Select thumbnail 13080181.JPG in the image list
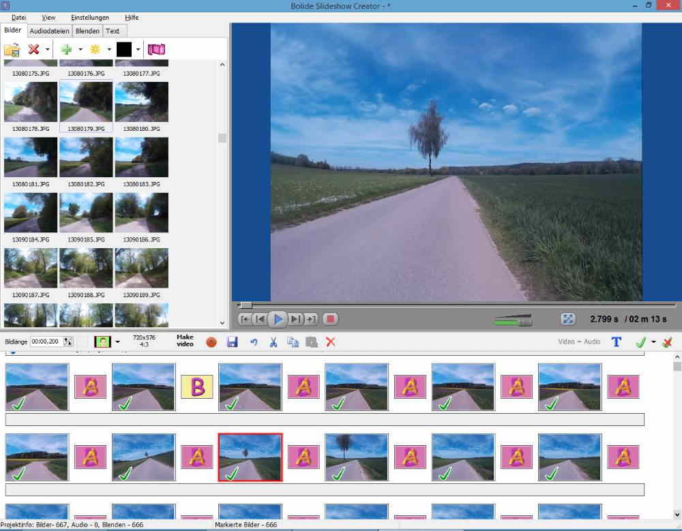Viewport: 682px width, 531px height. [x=31, y=157]
